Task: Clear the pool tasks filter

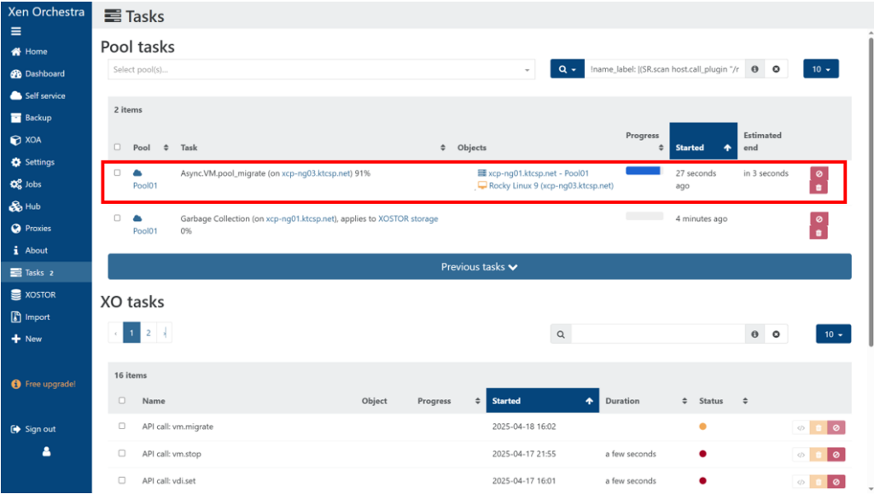Action: click(x=776, y=69)
